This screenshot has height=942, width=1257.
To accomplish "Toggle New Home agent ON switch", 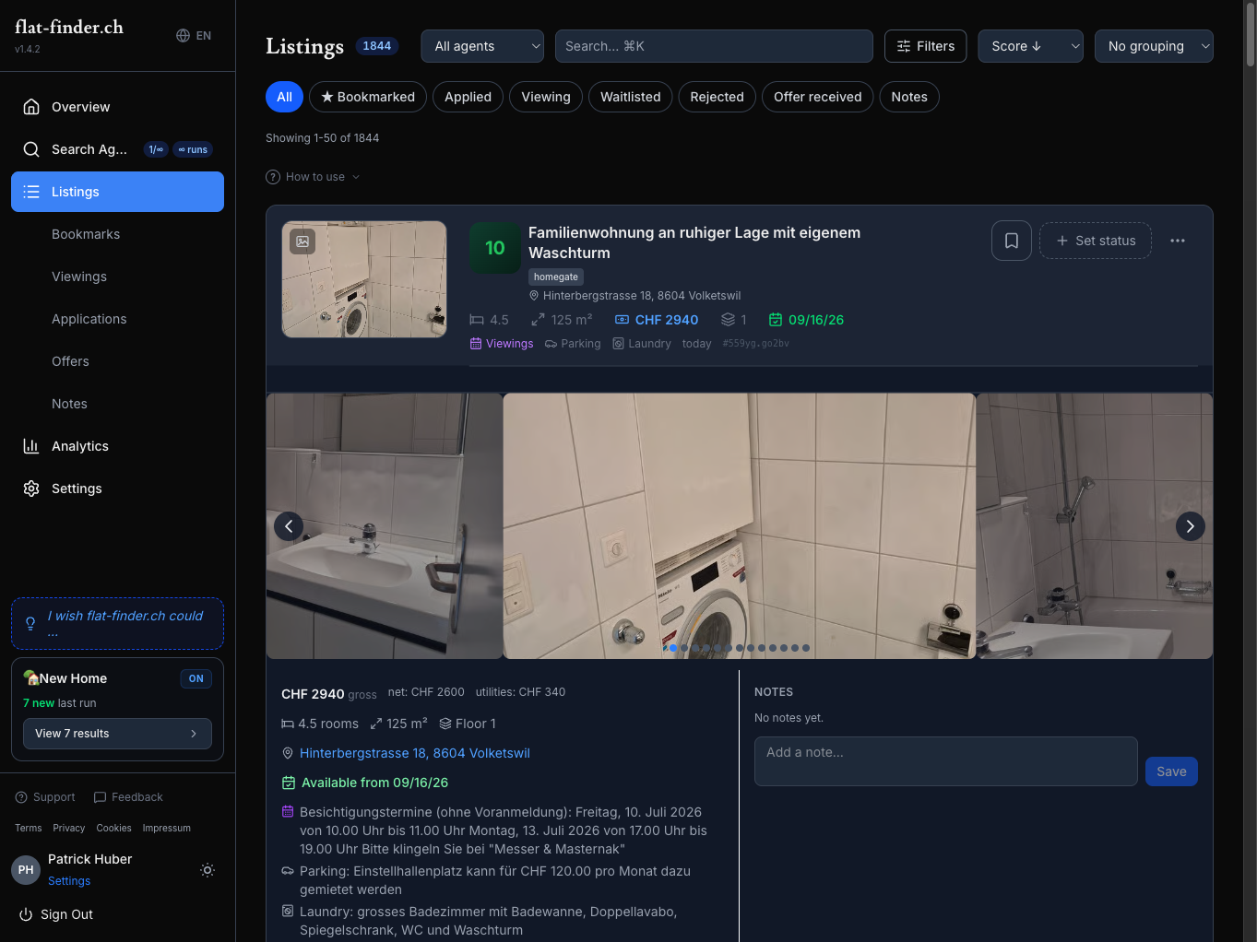I will pyautogui.click(x=196, y=678).
